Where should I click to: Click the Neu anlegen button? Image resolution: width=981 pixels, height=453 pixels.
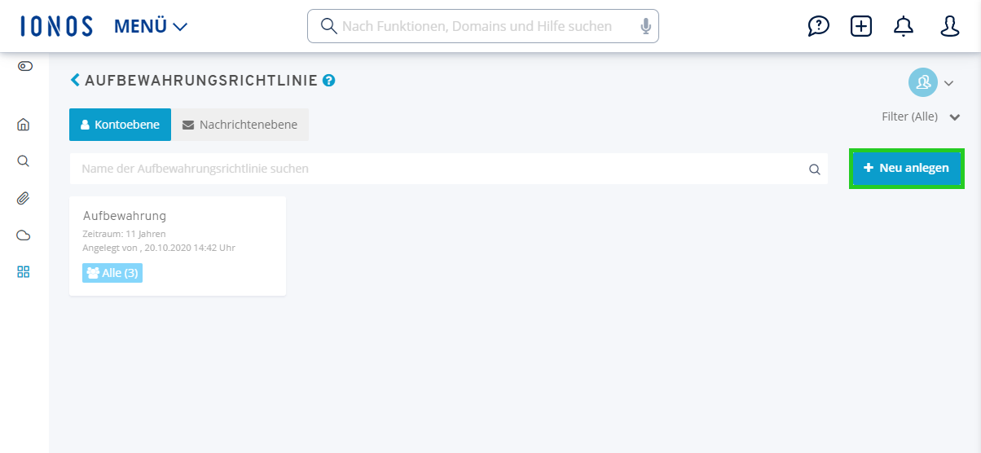[907, 168]
